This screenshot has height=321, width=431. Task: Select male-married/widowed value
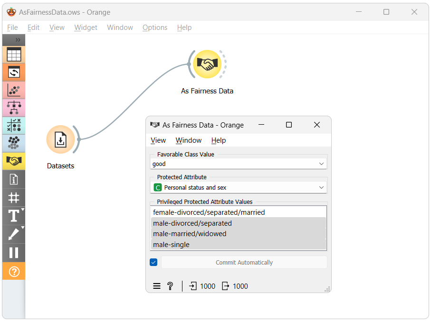click(239, 234)
